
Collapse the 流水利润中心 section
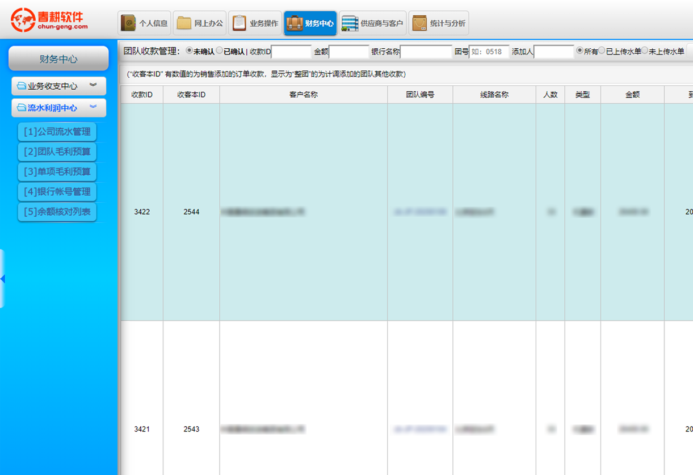pos(93,107)
